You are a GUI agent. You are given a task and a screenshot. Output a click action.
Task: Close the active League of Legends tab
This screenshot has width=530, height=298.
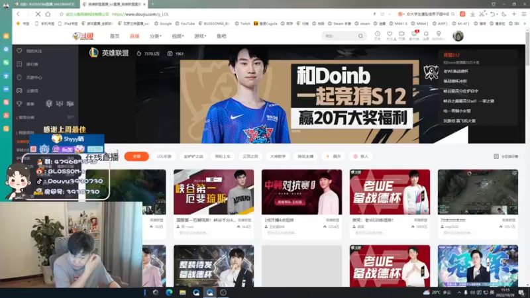pyautogui.click(x=144, y=4)
